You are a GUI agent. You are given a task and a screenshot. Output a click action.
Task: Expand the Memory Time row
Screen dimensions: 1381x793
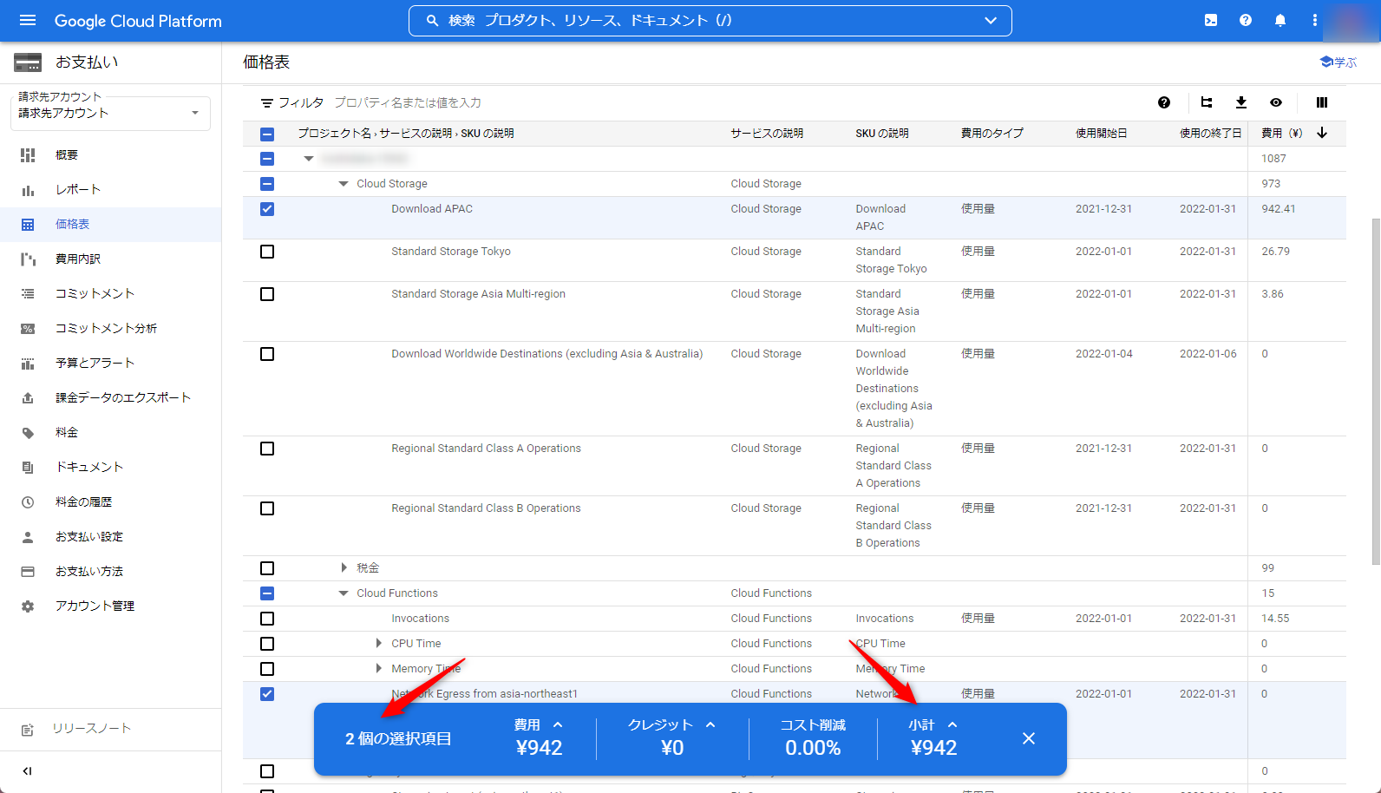(x=378, y=668)
